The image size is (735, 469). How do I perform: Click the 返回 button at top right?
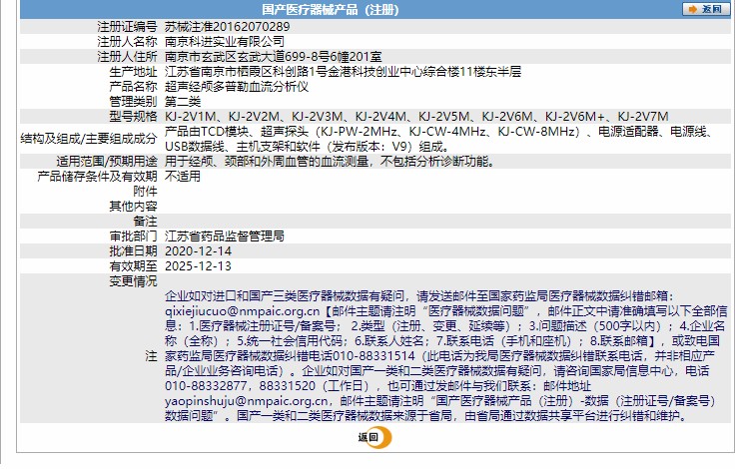tap(706, 9)
